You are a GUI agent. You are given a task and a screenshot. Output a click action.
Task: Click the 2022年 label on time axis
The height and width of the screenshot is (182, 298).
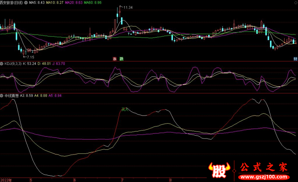coord(6,179)
